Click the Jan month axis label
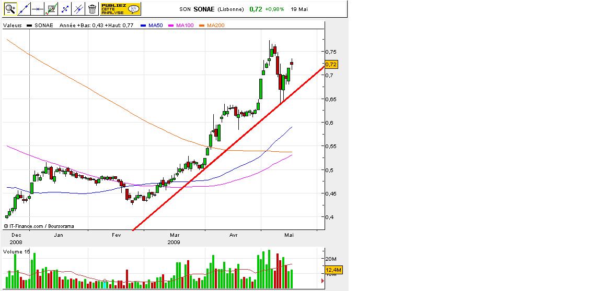The width and height of the screenshot is (611, 291). point(59,235)
